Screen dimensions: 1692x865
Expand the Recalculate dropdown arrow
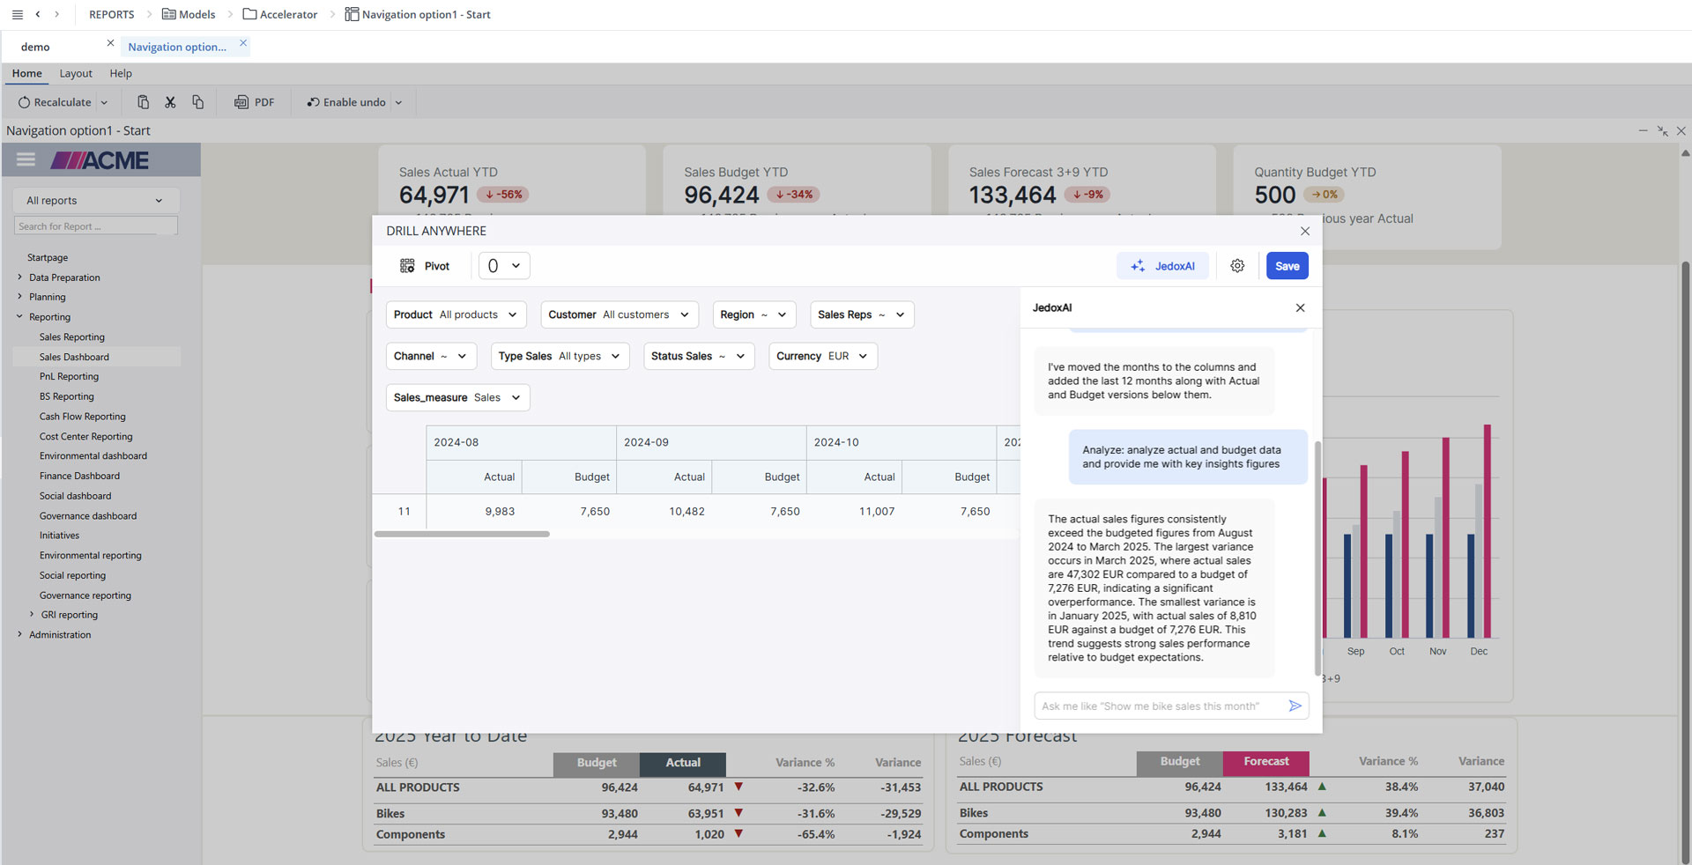[104, 102]
